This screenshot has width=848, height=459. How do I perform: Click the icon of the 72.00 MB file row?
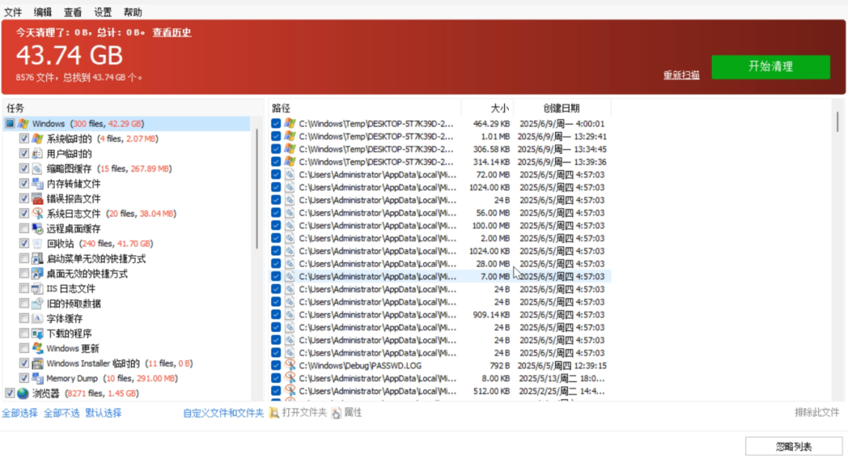290,175
